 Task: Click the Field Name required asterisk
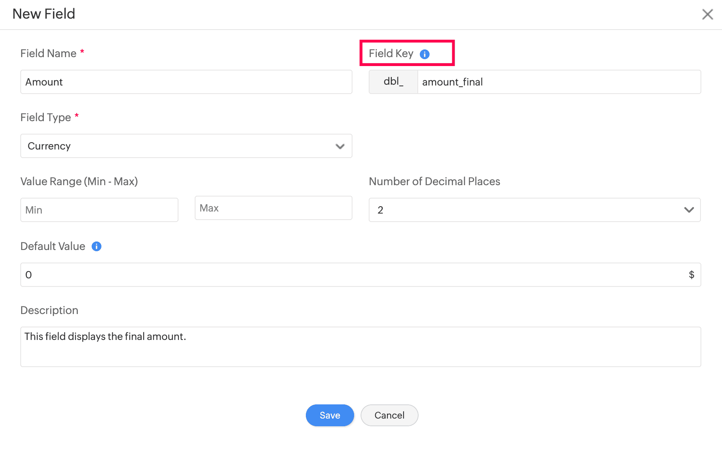coord(82,51)
